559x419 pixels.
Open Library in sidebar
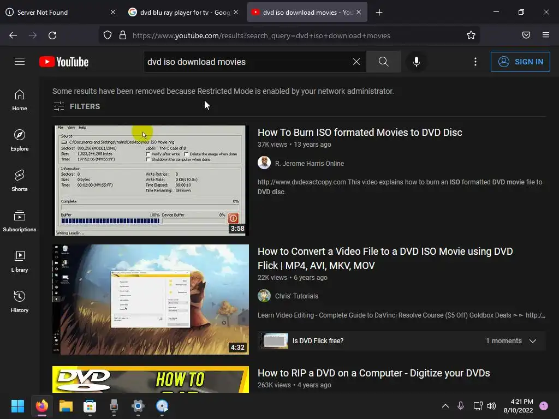[20, 261]
